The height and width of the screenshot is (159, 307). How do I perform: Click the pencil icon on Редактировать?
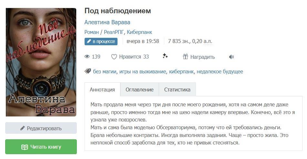[x=22, y=128]
